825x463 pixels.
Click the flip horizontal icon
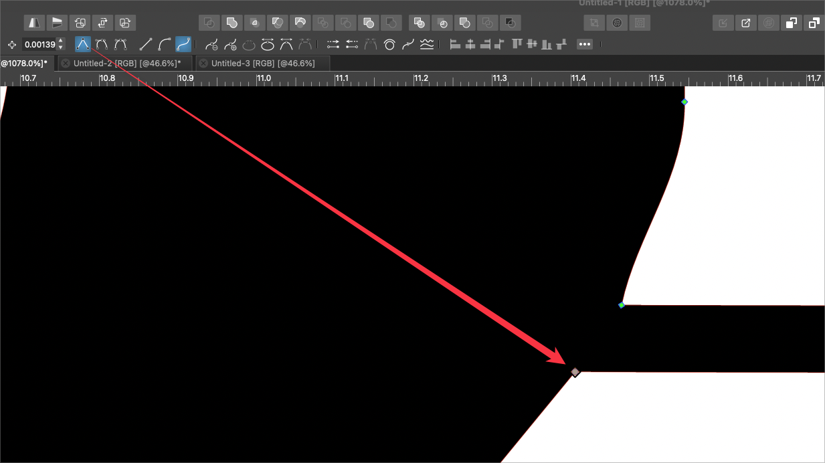(35, 23)
